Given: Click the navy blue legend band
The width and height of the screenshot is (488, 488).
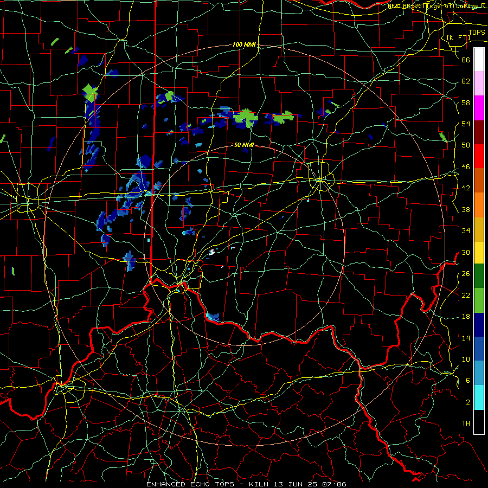Looking at the screenshot, I should coord(479,325).
